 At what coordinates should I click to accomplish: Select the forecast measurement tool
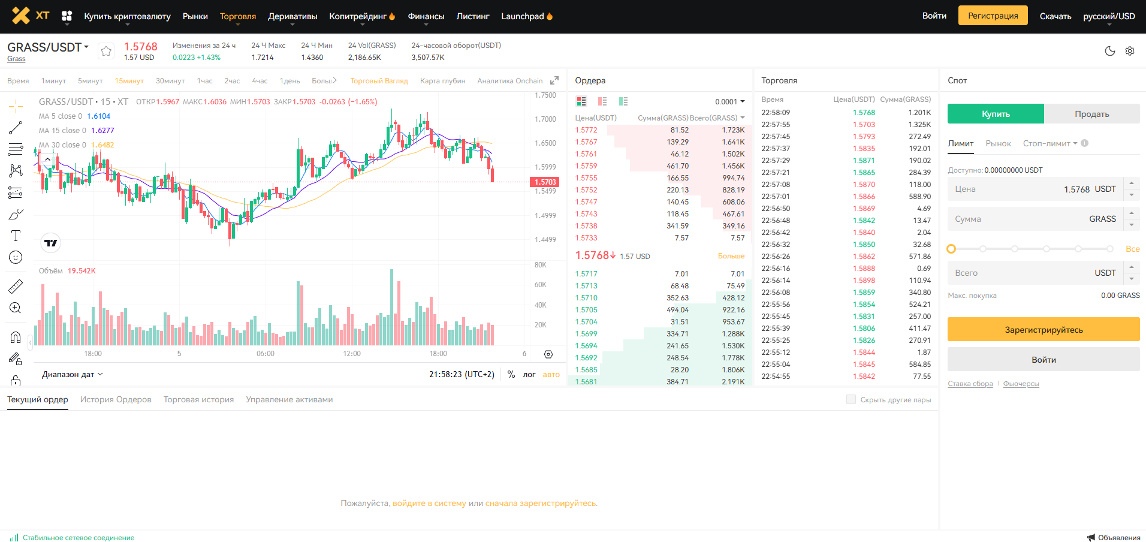(x=16, y=192)
